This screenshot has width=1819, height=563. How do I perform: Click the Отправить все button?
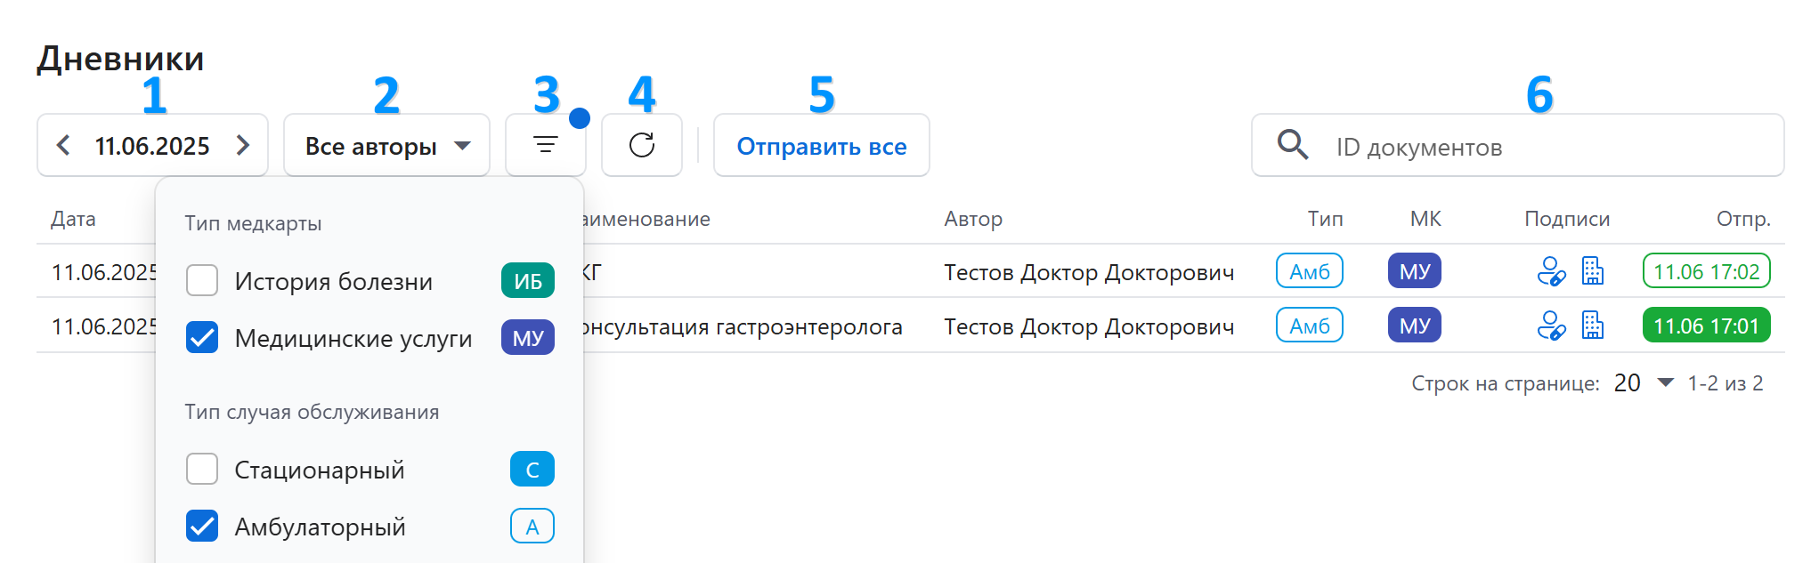pyautogui.click(x=821, y=145)
